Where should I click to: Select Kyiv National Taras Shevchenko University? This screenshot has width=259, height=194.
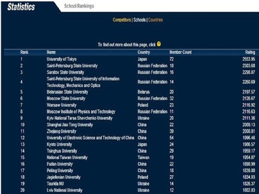[x=79, y=118]
